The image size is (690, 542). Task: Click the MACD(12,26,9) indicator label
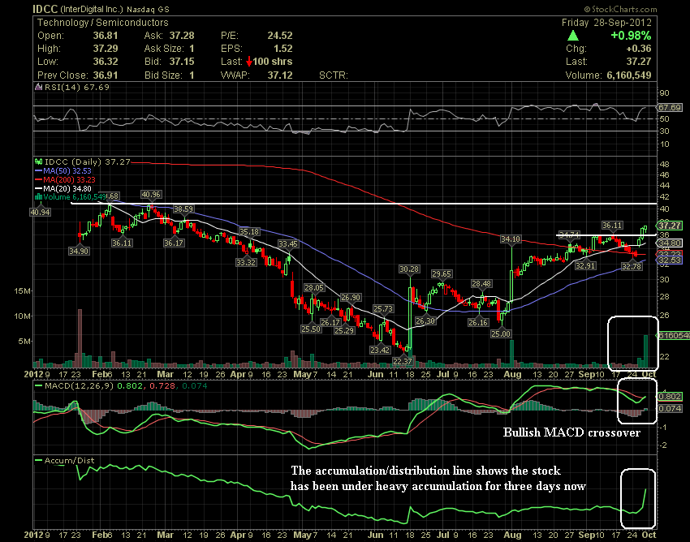[79, 386]
